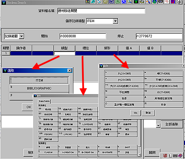The image size is (185, 159).
Task: Choose the B-UPDATE field button
Action: point(107,152)
